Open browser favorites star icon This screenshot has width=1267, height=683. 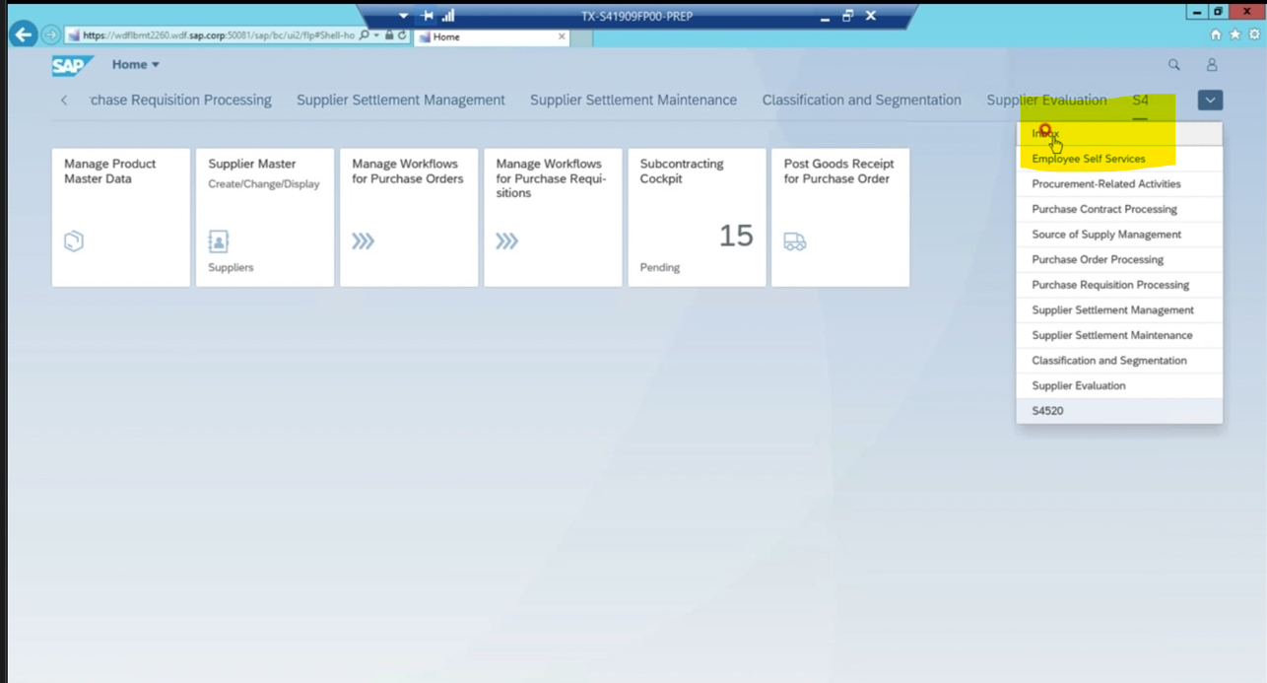pyautogui.click(x=1234, y=34)
